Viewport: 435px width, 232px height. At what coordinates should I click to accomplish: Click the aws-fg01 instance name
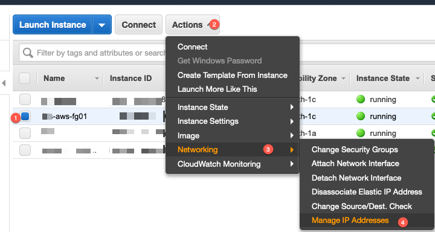pos(65,116)
